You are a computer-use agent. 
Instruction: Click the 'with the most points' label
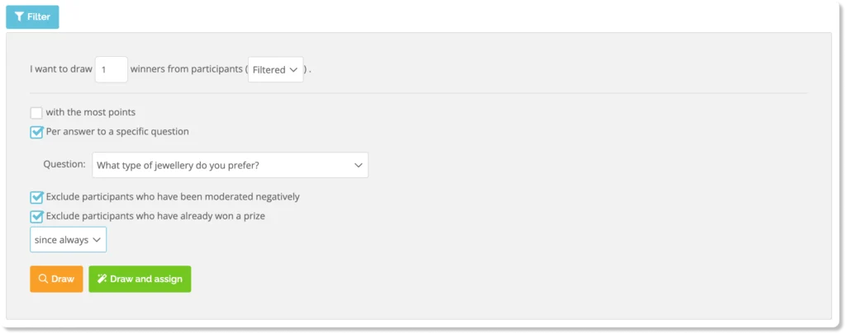91,113
